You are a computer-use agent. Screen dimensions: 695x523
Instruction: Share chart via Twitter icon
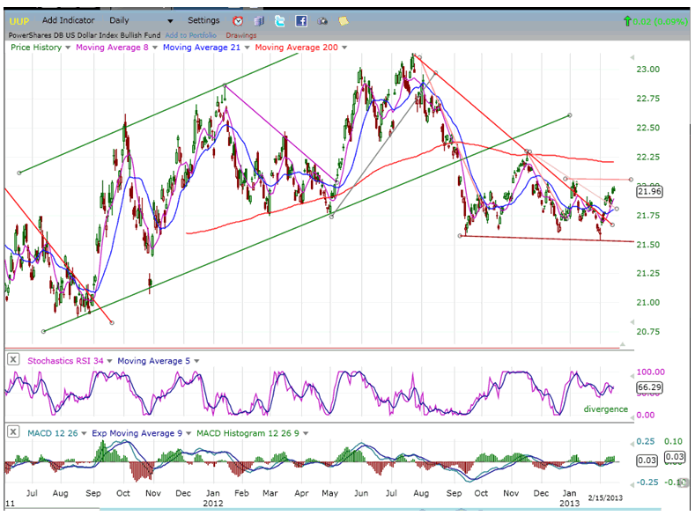(x=280, y=20)
